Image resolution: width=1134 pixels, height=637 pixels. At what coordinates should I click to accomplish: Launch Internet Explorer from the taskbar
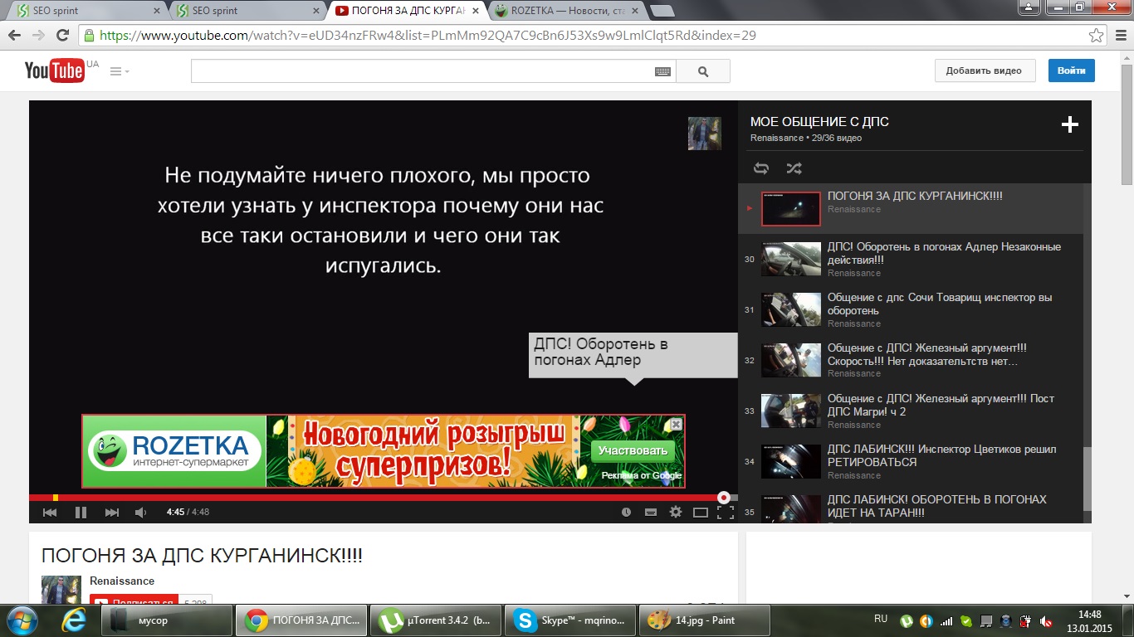click(x=76, y=620)
